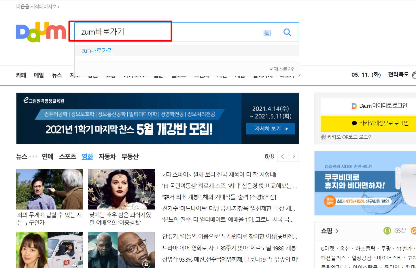Select the 자동차 tab
The image size is (416, 268).
(107, 156)
